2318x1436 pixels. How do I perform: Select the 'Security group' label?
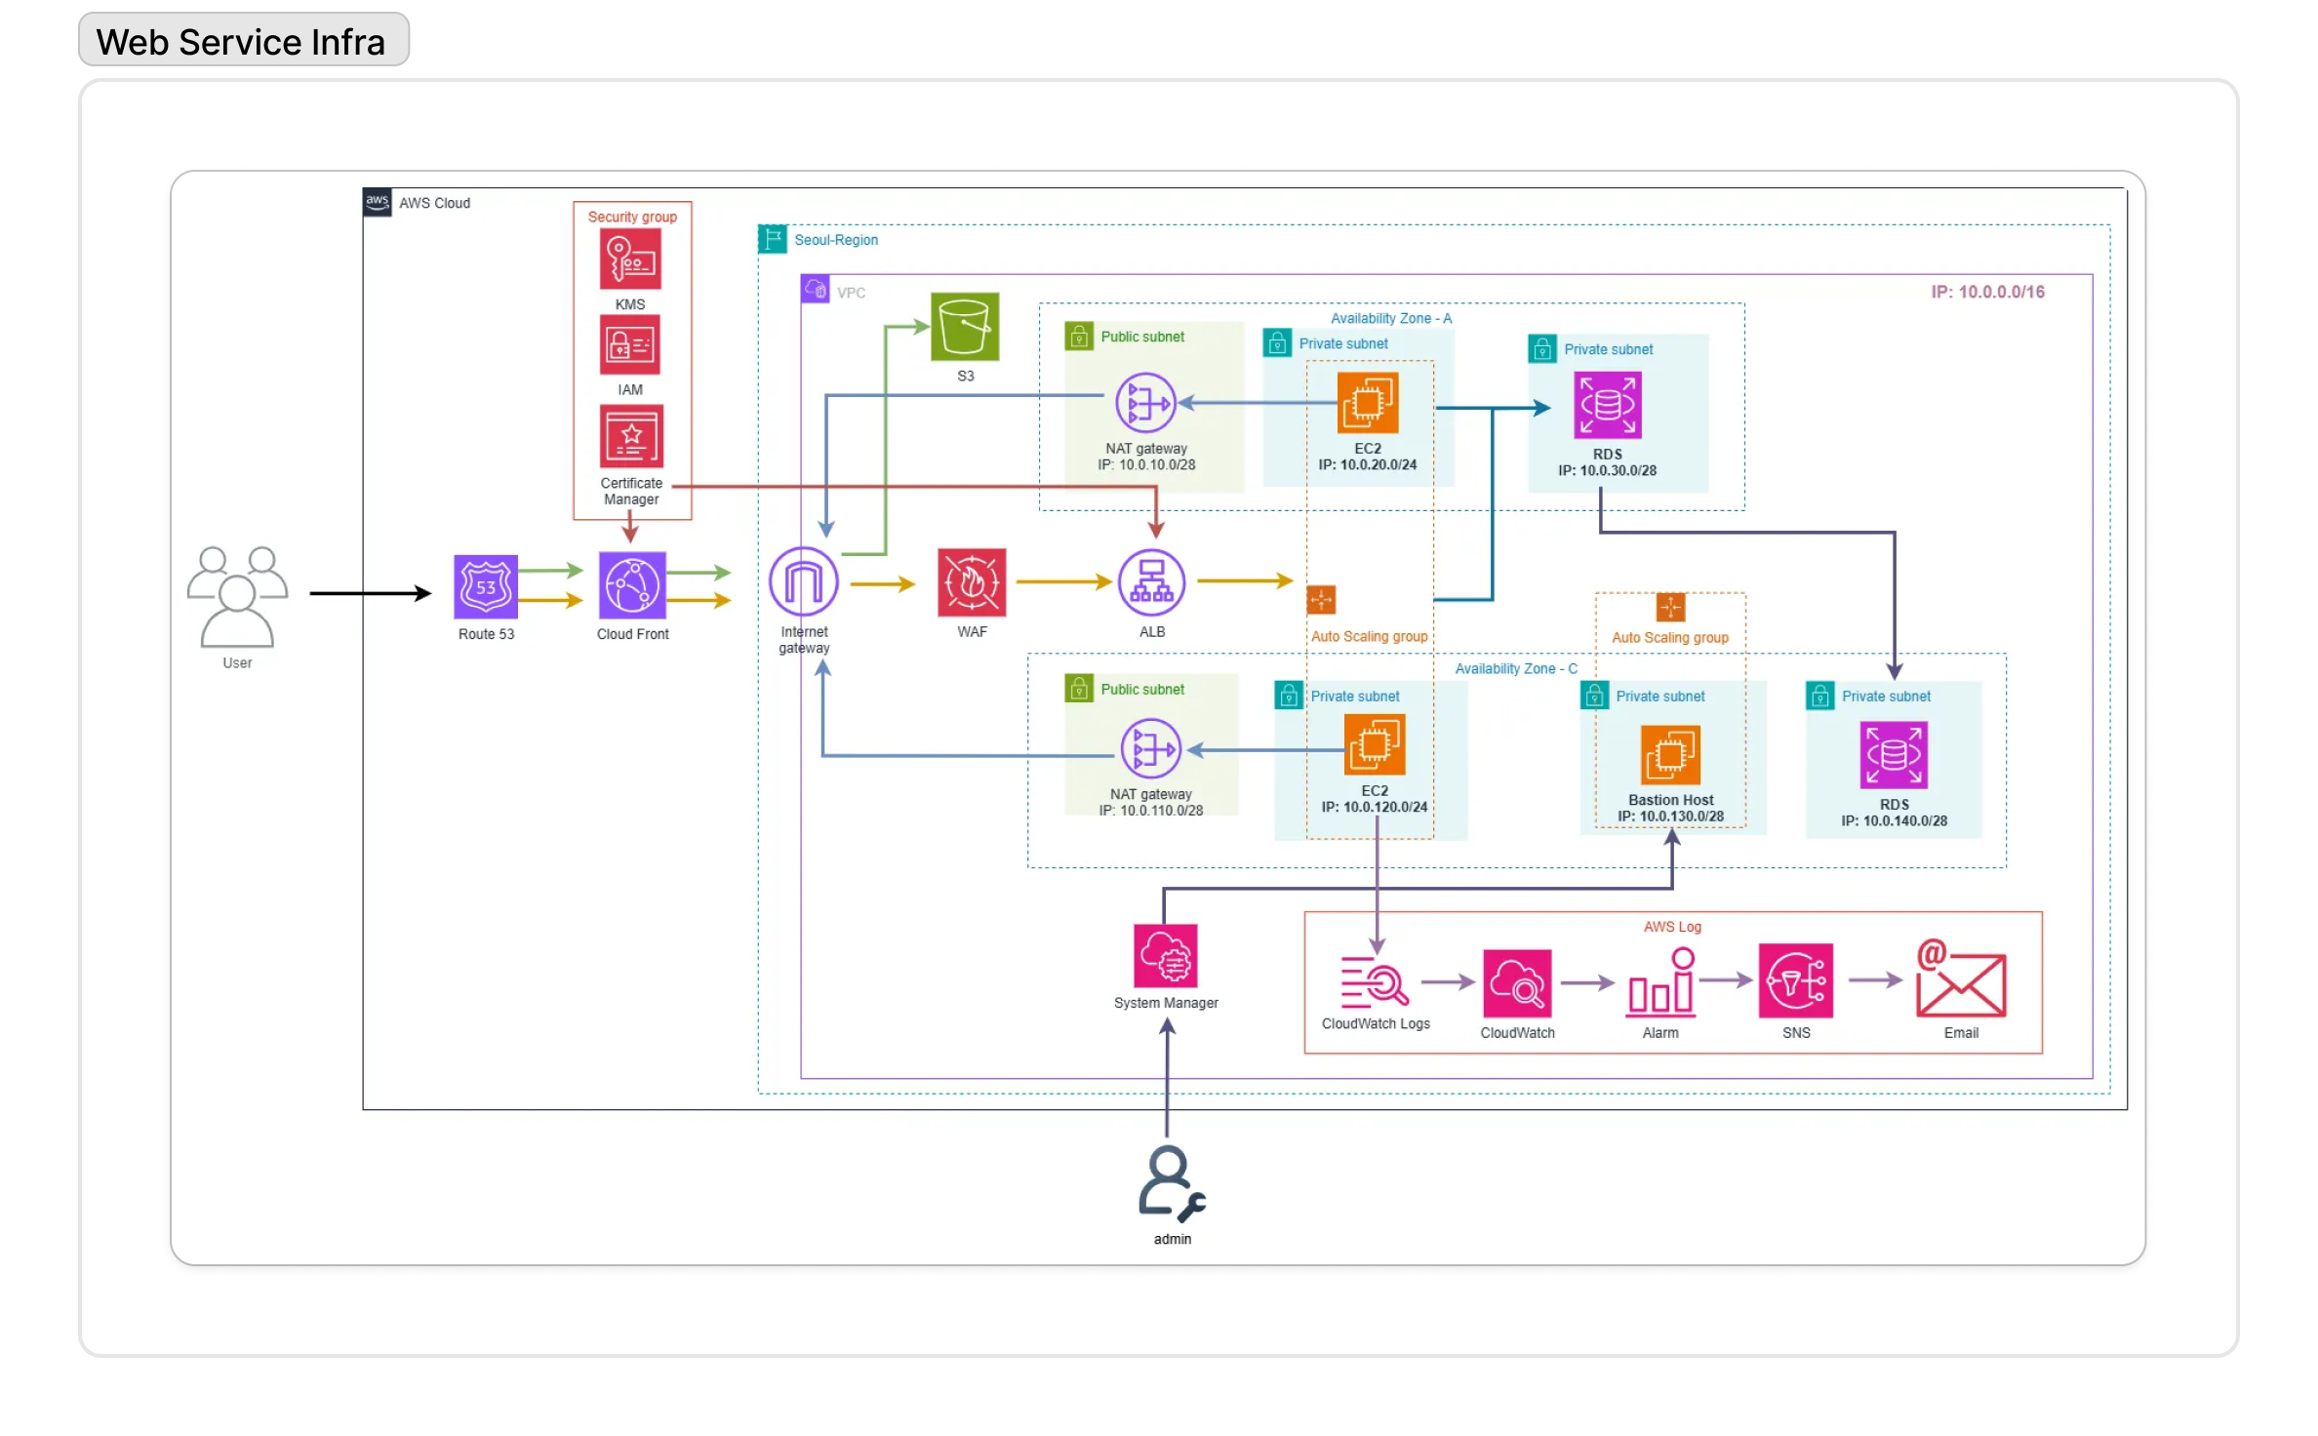[632, 217]
